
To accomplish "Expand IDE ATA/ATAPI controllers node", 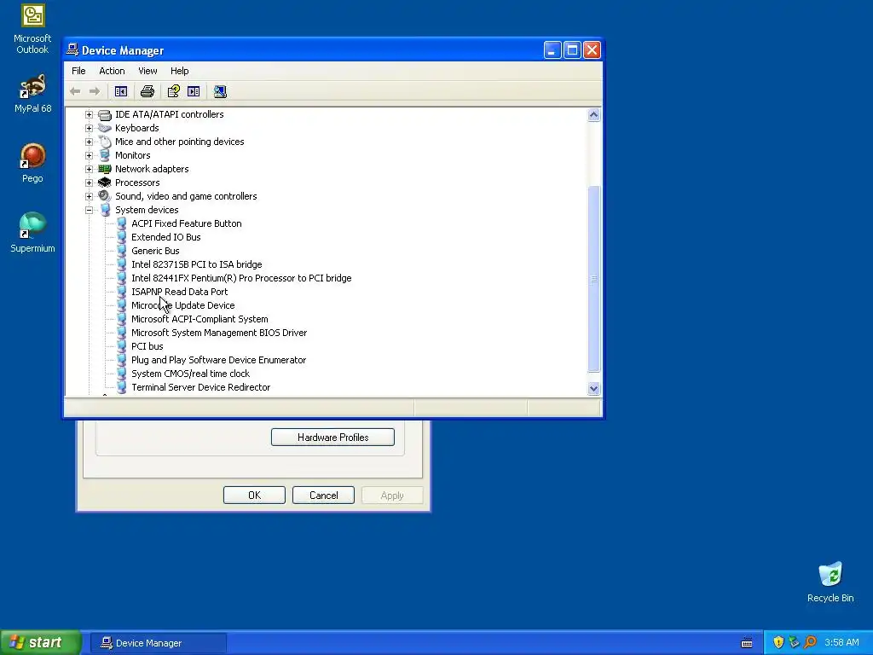I will tap(89, 115).
